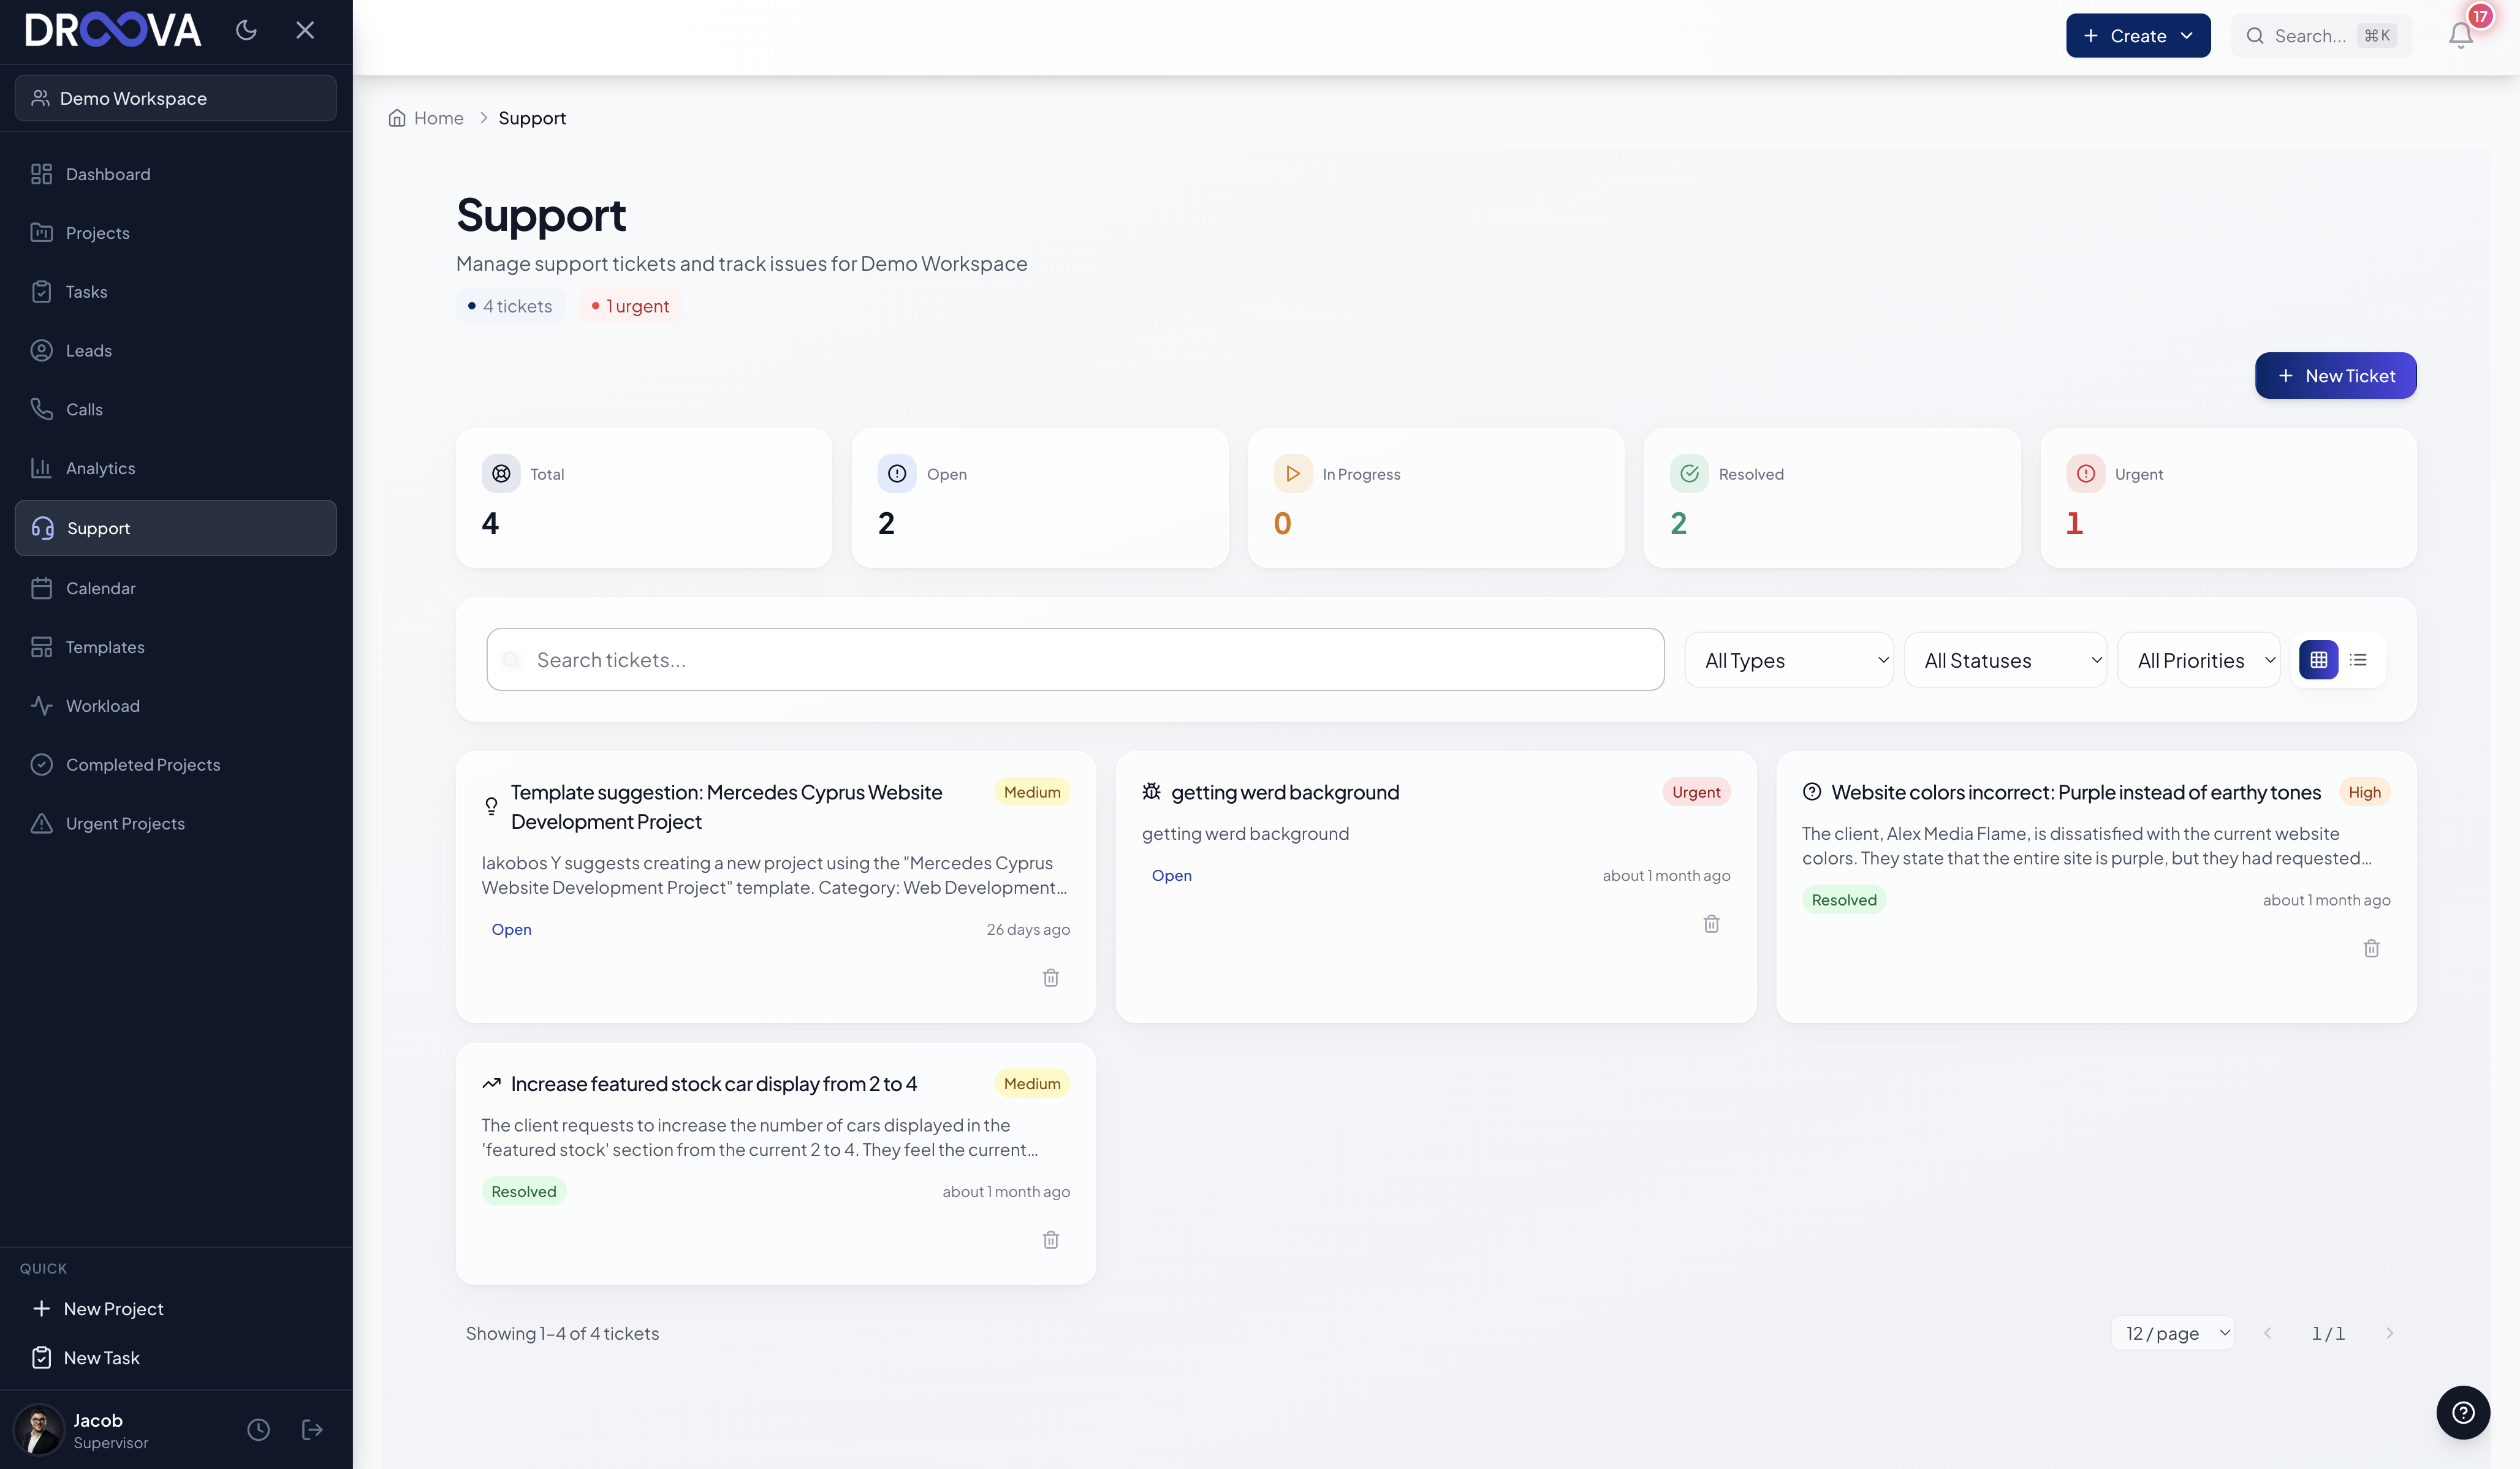Viewport: 2520px width, 1469px height.
Task: Open the getting werd background ticket title
Action: (x=1285, y=793)
